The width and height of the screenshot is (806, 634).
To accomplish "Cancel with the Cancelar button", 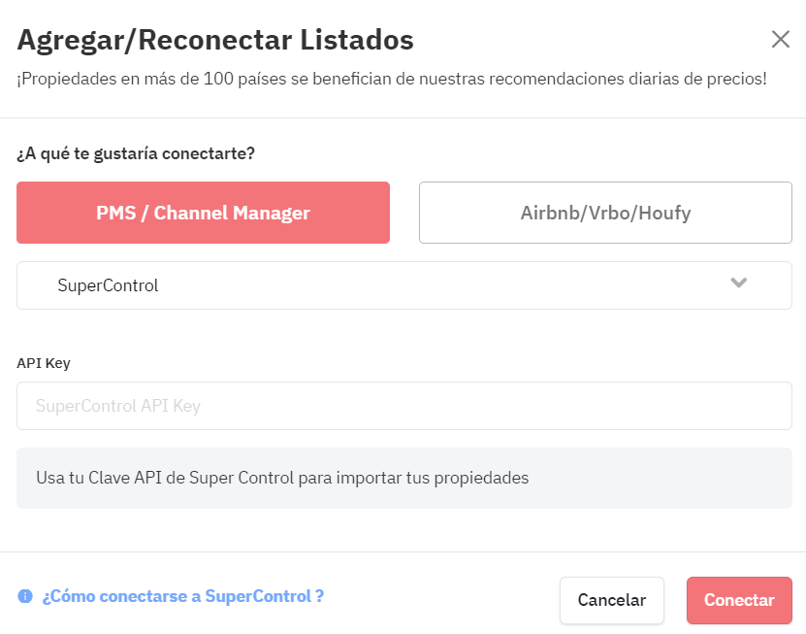I will pos(612,600).
